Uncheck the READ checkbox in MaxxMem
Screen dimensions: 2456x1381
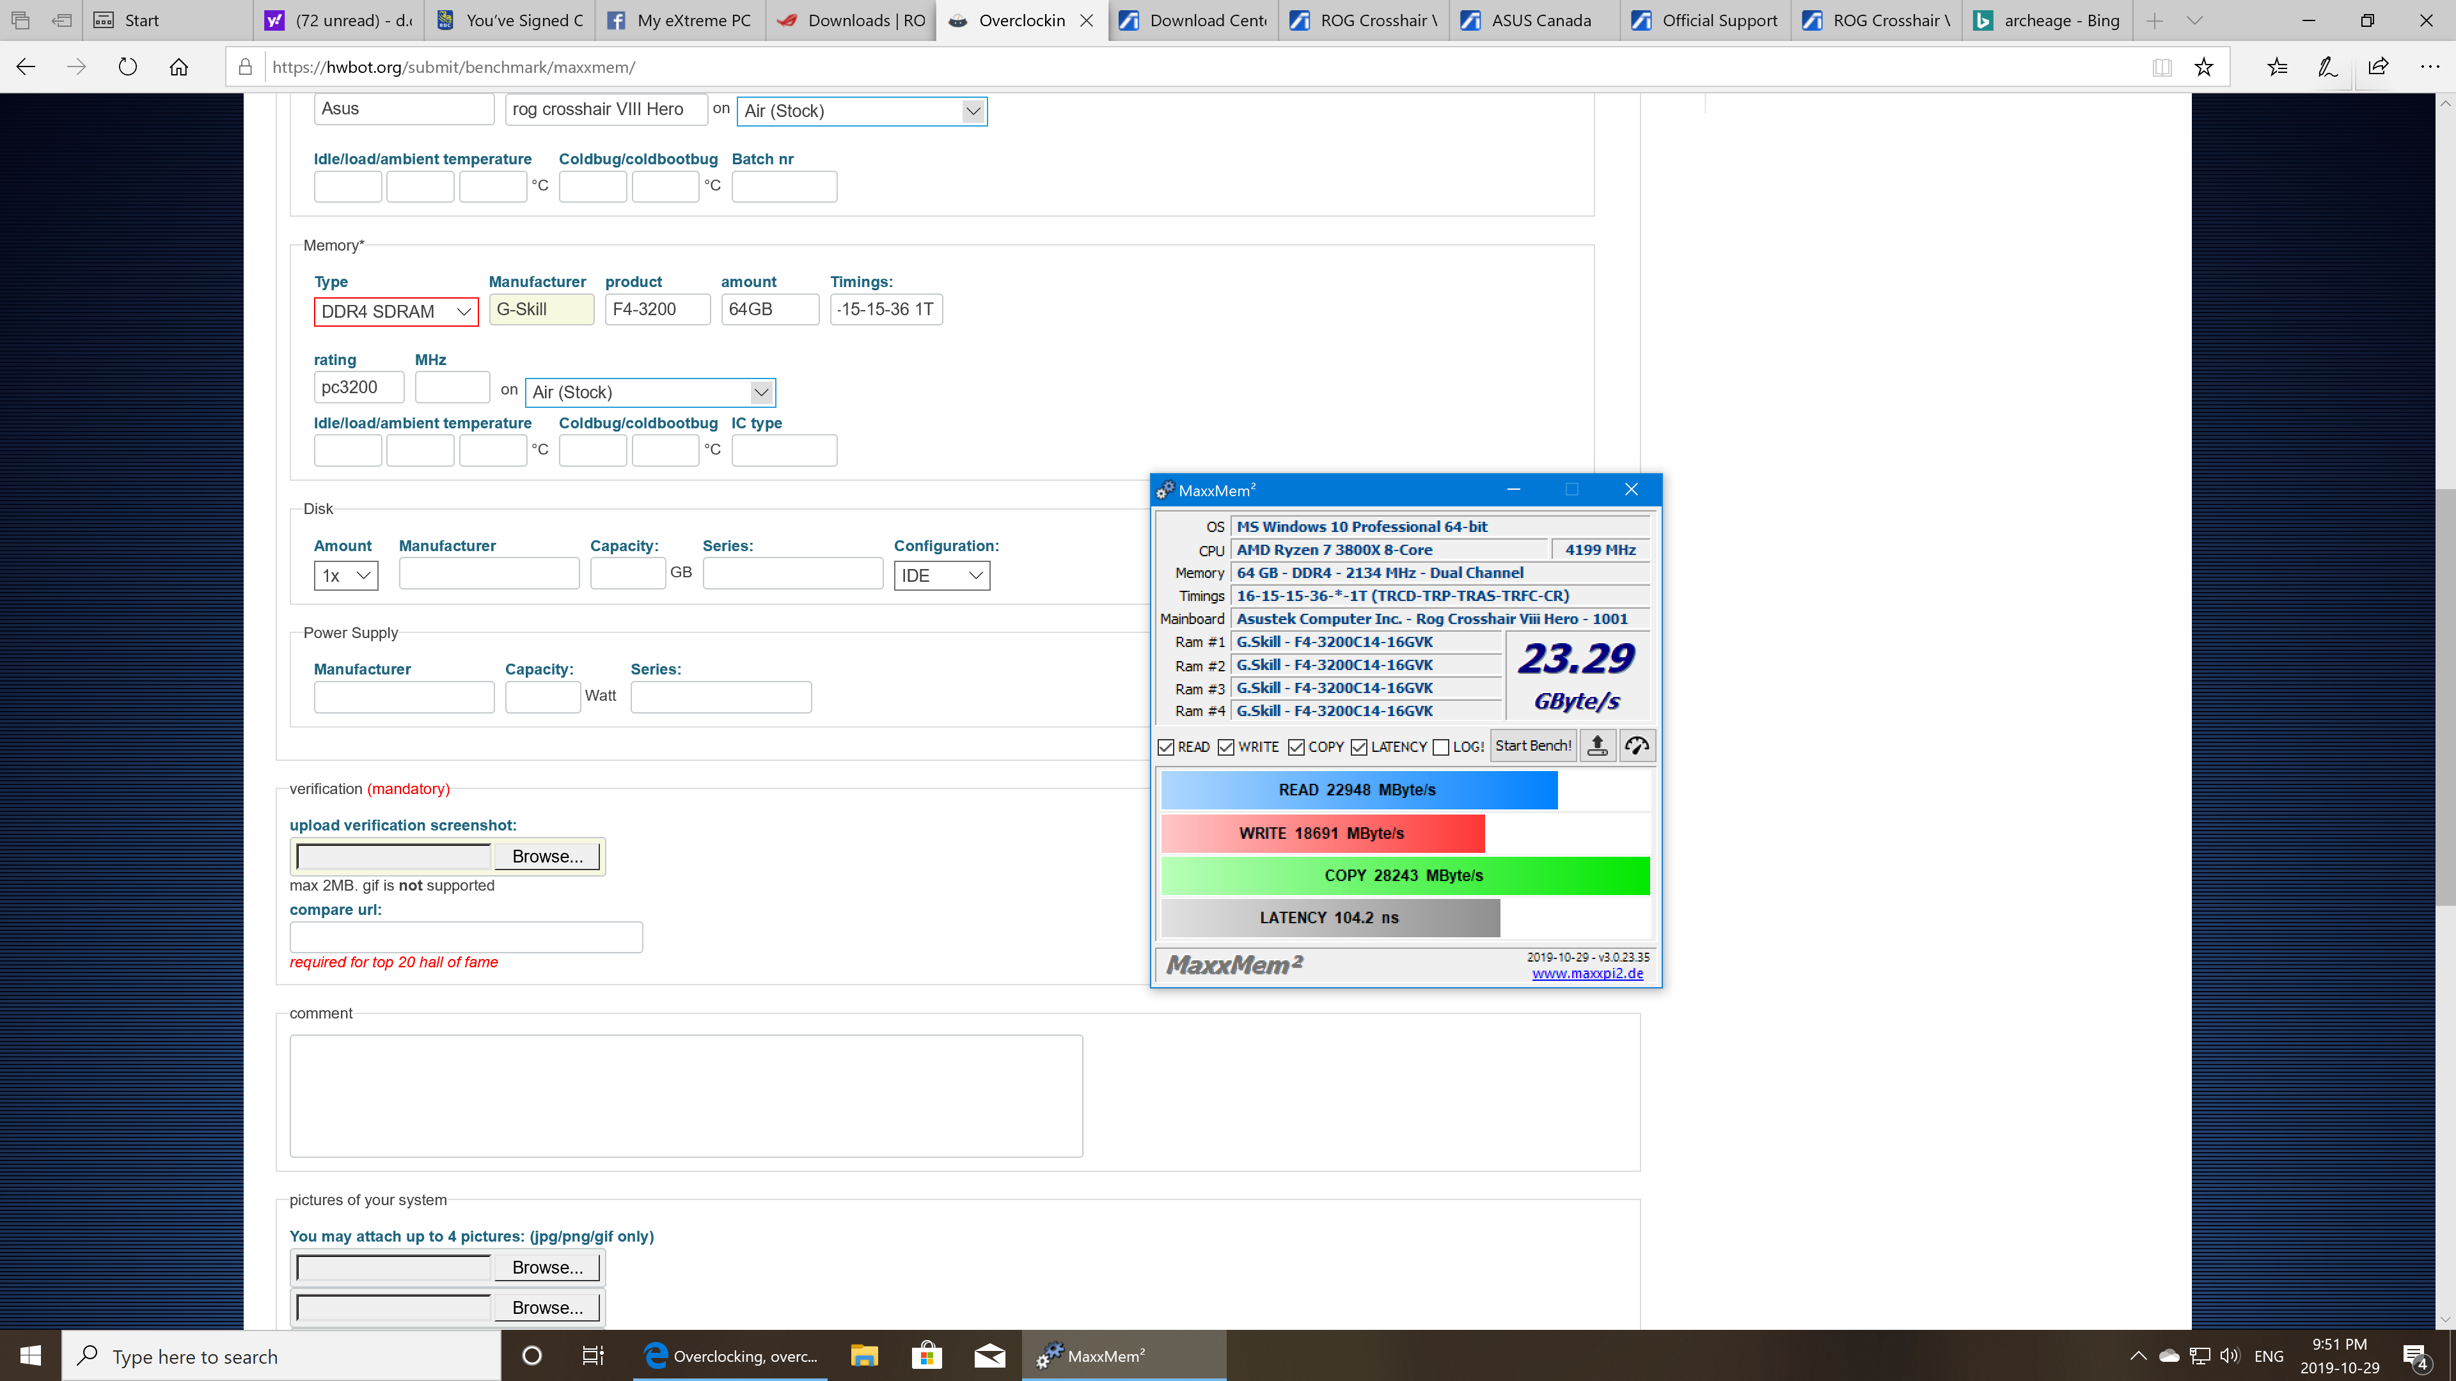[x=1165, y=747]
